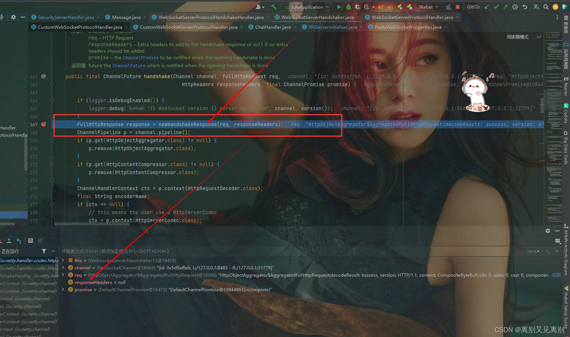This screenshot has height=337, width=570.
Task: Click the JRebel debug rocket icon
Action: [410, 7]
